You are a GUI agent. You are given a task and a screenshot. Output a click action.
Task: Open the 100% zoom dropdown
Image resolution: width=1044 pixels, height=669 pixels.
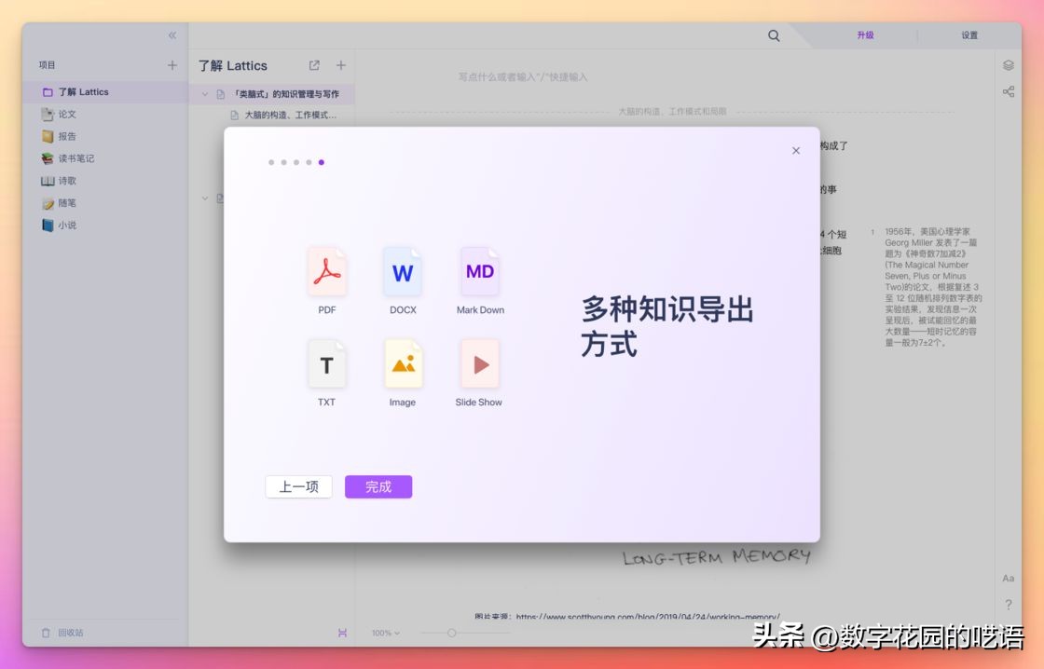[x=386, y=633]
